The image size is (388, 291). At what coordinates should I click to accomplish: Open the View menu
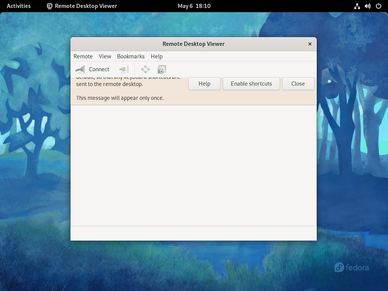(x=105, y=56)
